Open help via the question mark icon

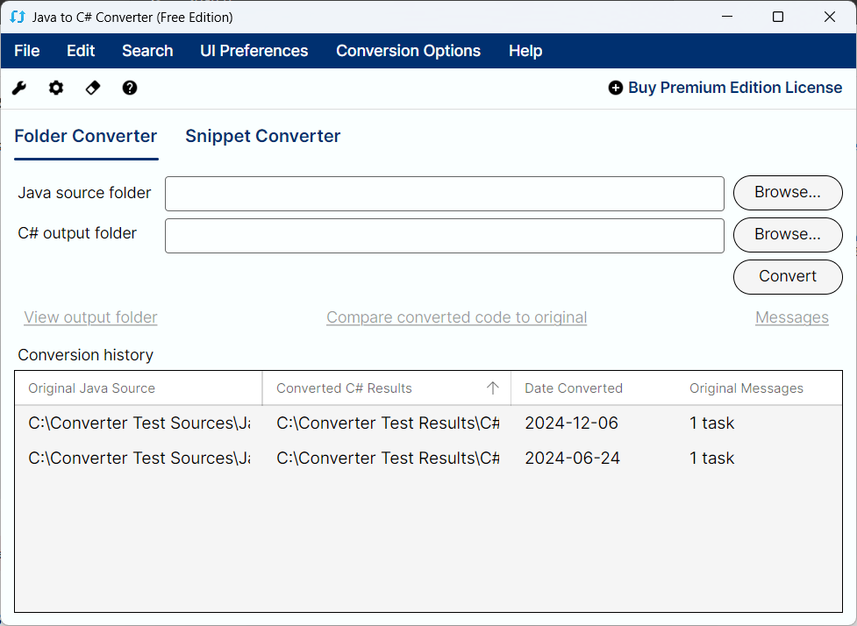[130, 88]
